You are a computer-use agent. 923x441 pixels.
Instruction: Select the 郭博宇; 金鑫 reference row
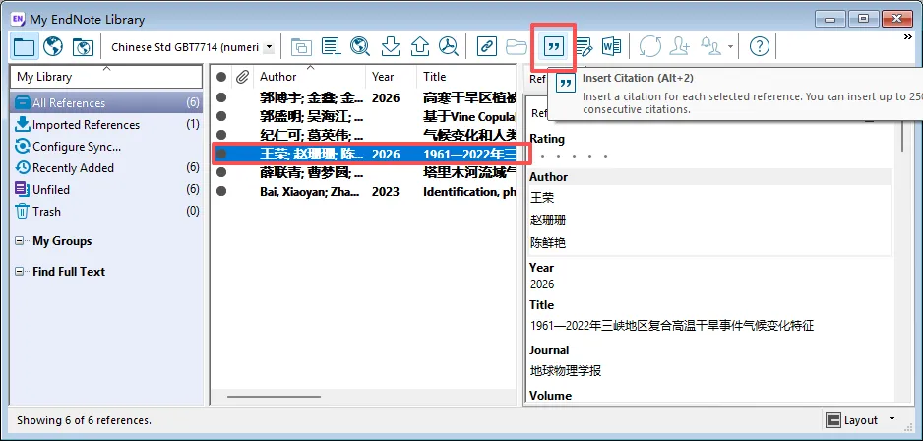[364, 97]
